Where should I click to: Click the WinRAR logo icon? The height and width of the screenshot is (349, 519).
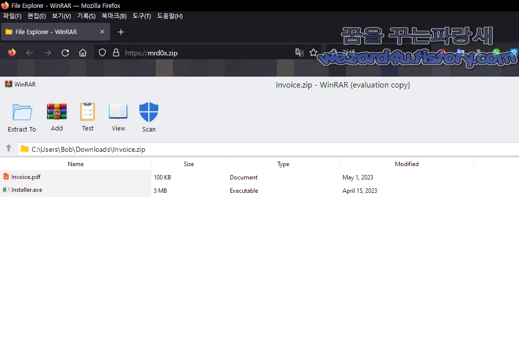point(8,84)
